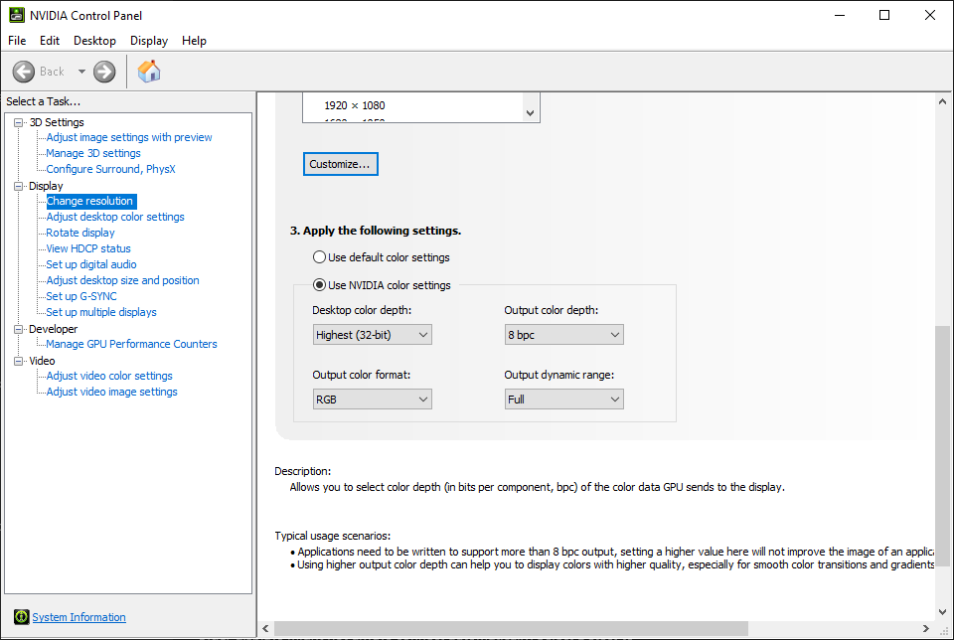954x640 pixels.
Task: Click the Forward arrow icon
Action: pyautogui.click(x=104, y=72)
